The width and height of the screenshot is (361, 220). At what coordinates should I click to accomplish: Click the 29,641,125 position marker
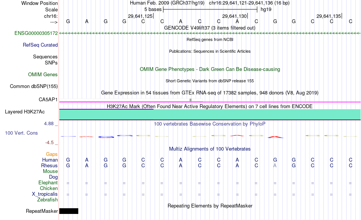(141, 16)
